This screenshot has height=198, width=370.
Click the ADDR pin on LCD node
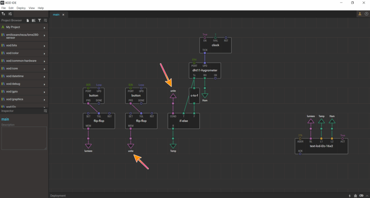pyautogui.click(x=300, y=138)
